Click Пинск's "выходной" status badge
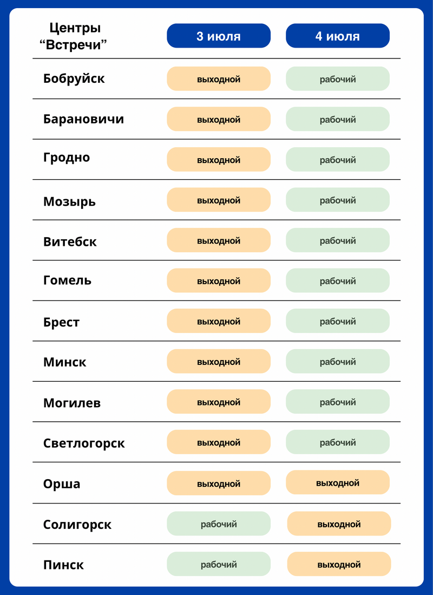The width and height of the screenshot is (433, 595). [339, 564]
